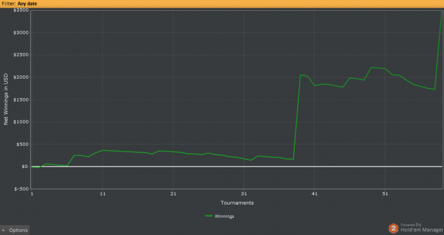Click the x-axis label 51
This screenshot has height=235, width=444.
tap(385, 194)
